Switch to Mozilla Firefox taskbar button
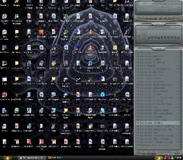Image resolution: width=183 pixels, height=160 pixels. coord(56,158)
